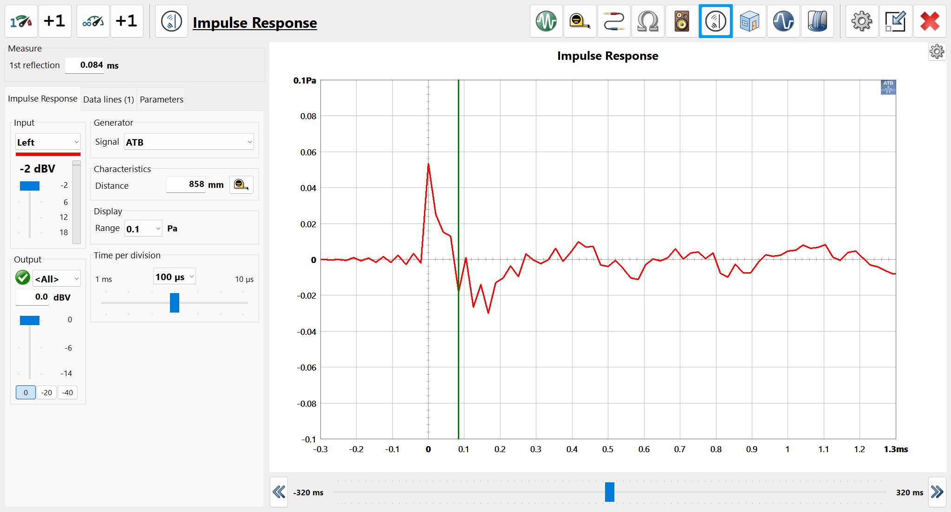Open the cable loop calibration tool
Viewport: 951px width, 512px height.
tap(614, 21)
